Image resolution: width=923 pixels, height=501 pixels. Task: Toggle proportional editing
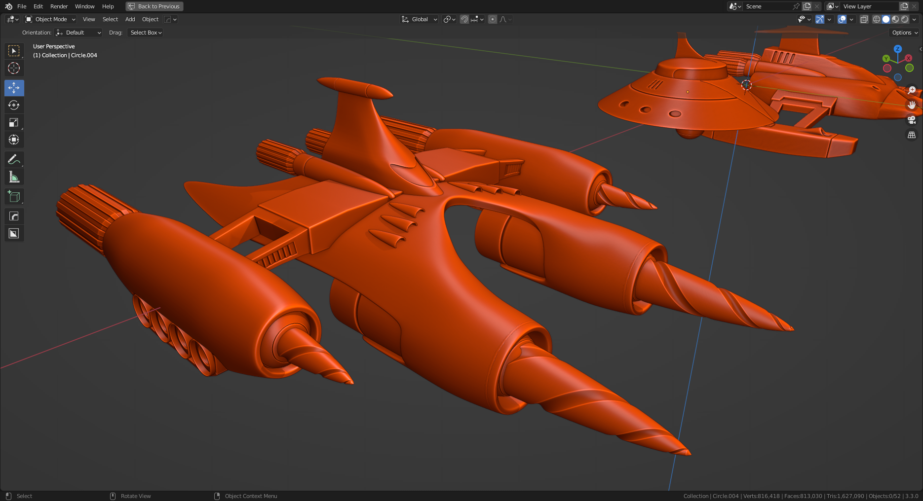493,19
